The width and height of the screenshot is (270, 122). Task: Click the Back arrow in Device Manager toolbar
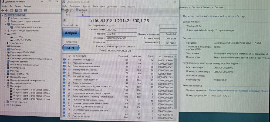coord(3,11)
